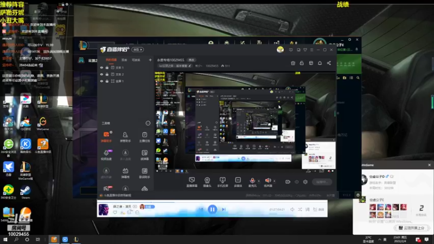This screenshot has height=244, width=434.
Task: Toggle visibility of the 全屏 1 layer
Action: [x=101, y=81]
